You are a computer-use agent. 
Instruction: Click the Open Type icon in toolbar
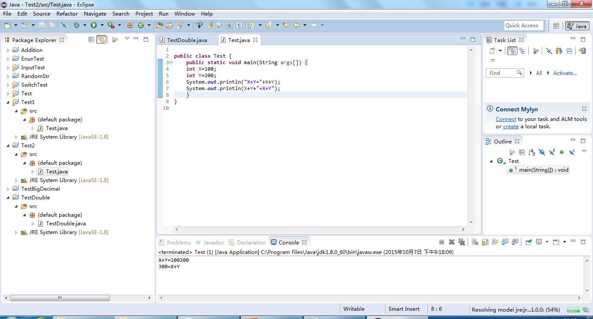(159, 25)
